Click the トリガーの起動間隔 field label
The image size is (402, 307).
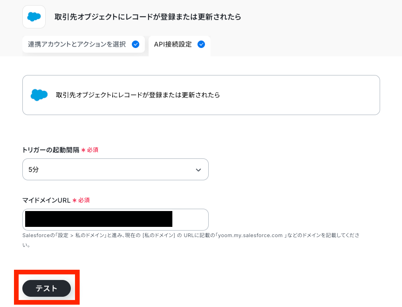coord(51,150)
